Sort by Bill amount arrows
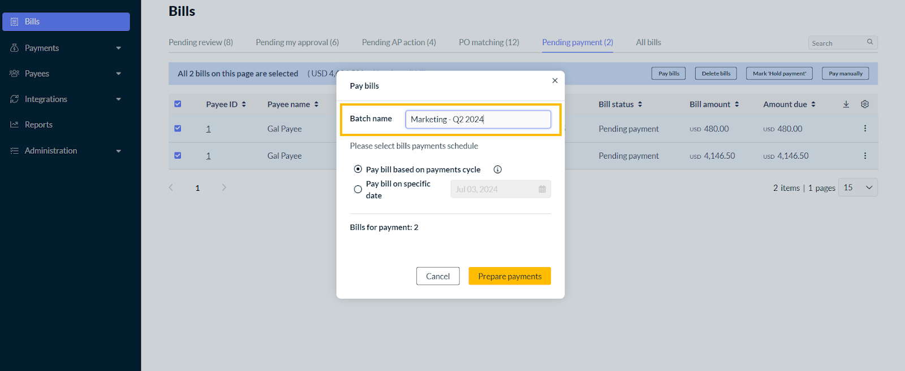 click(736, 104)
